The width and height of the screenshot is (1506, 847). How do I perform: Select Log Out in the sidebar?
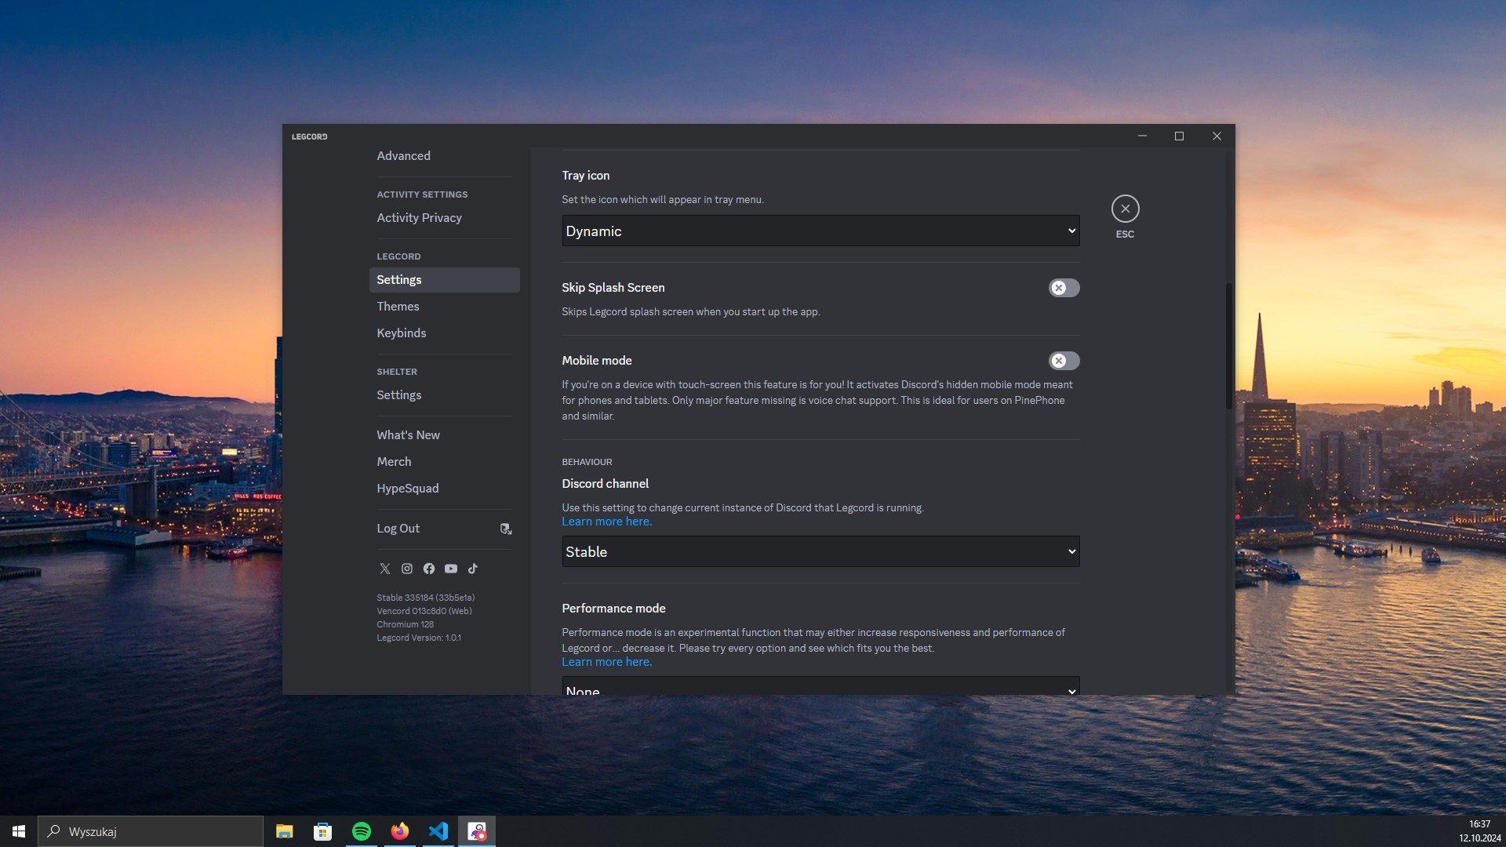point(398,528)
